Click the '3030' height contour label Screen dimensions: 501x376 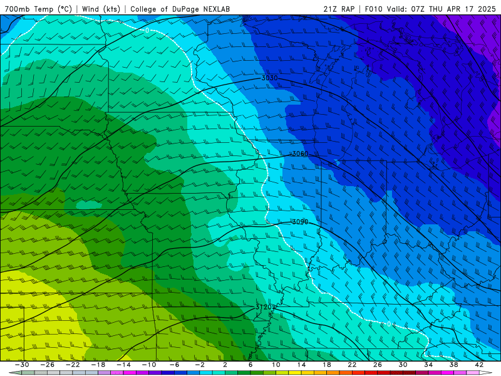[269, 78]
